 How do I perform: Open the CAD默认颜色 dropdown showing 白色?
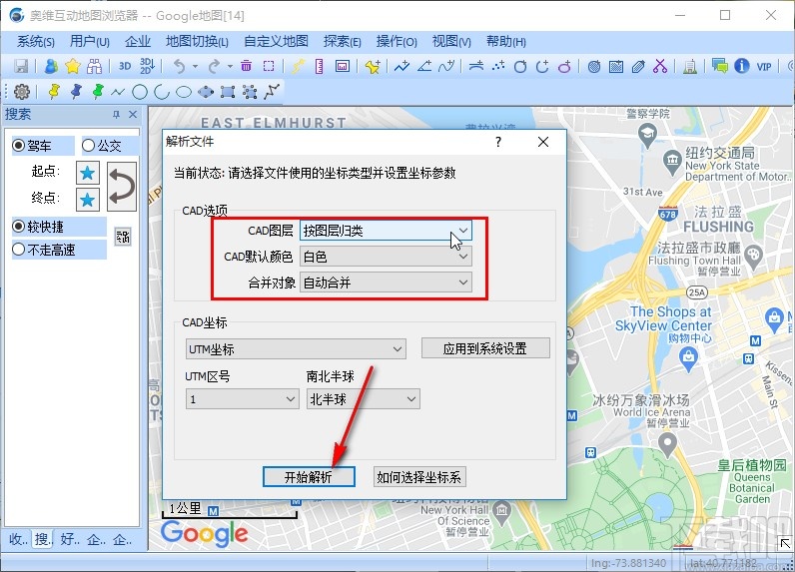coord(386,257)
